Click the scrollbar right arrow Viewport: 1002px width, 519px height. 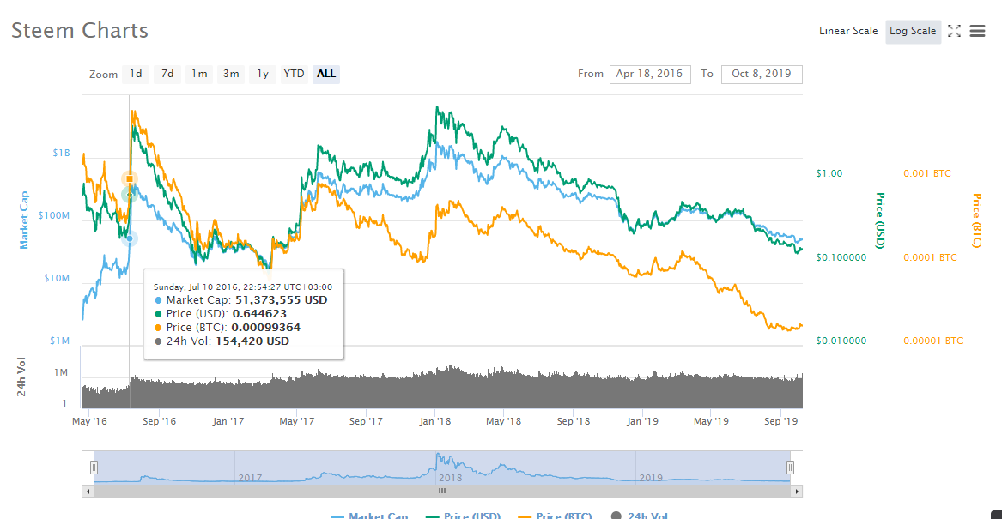click(797, 491)
